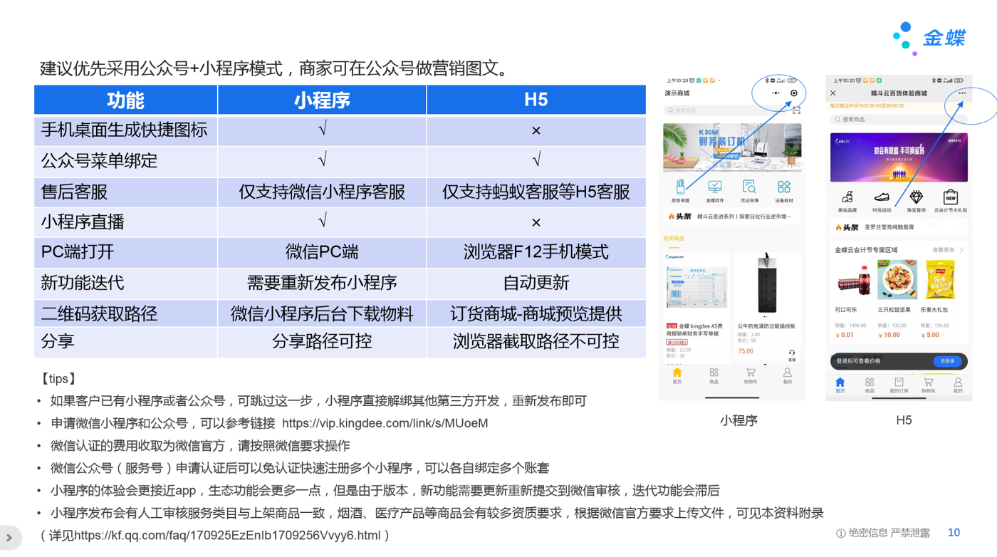Open 我的 tab in mini program
The width and height of the screenshot is (997, 557).
click(787, 376)
